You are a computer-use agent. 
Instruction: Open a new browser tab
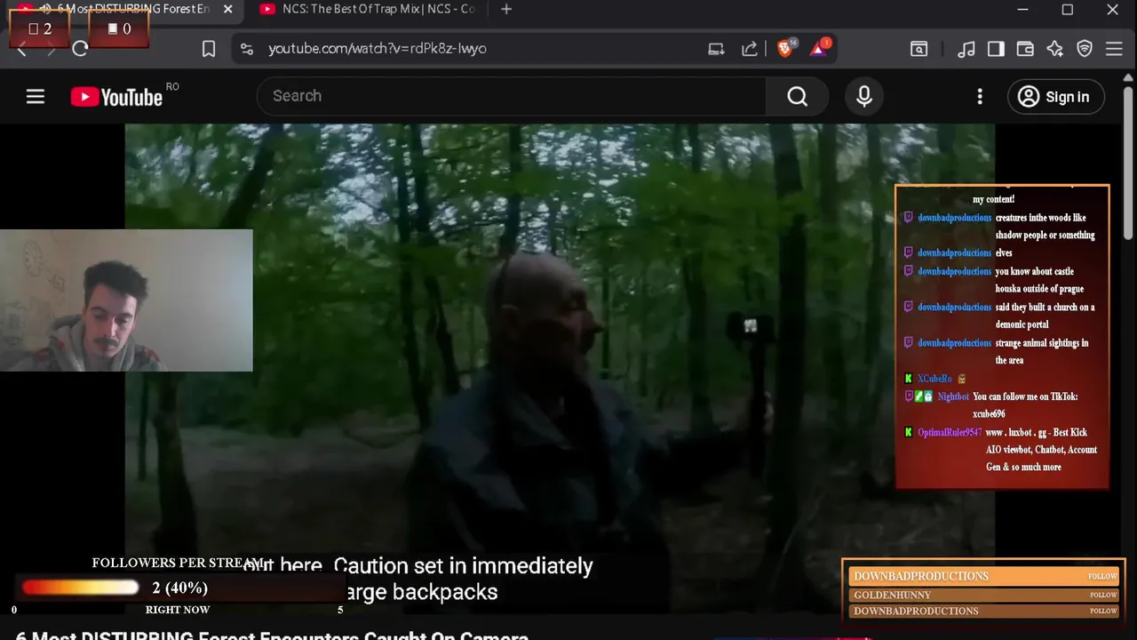click(x=506, y=9)
